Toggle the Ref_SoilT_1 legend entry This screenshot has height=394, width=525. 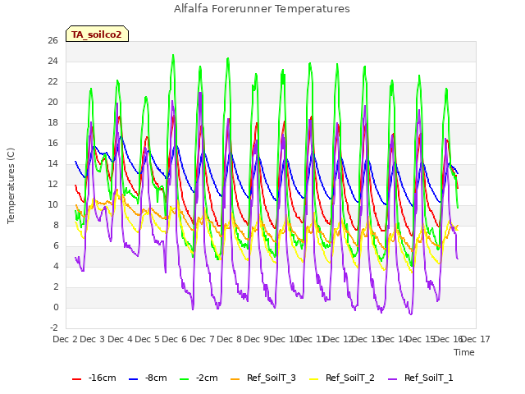[421, 378]
